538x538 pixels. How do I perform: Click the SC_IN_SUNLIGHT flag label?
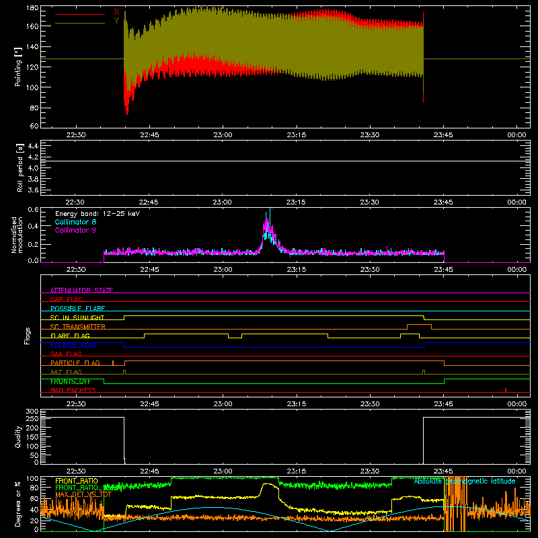(x=77, y=317)
